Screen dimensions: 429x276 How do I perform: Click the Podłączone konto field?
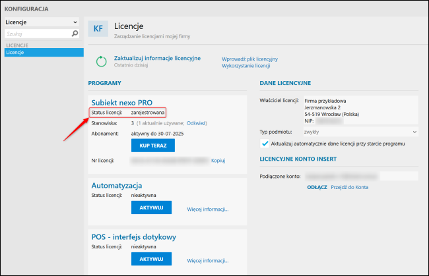click(362, 177)
